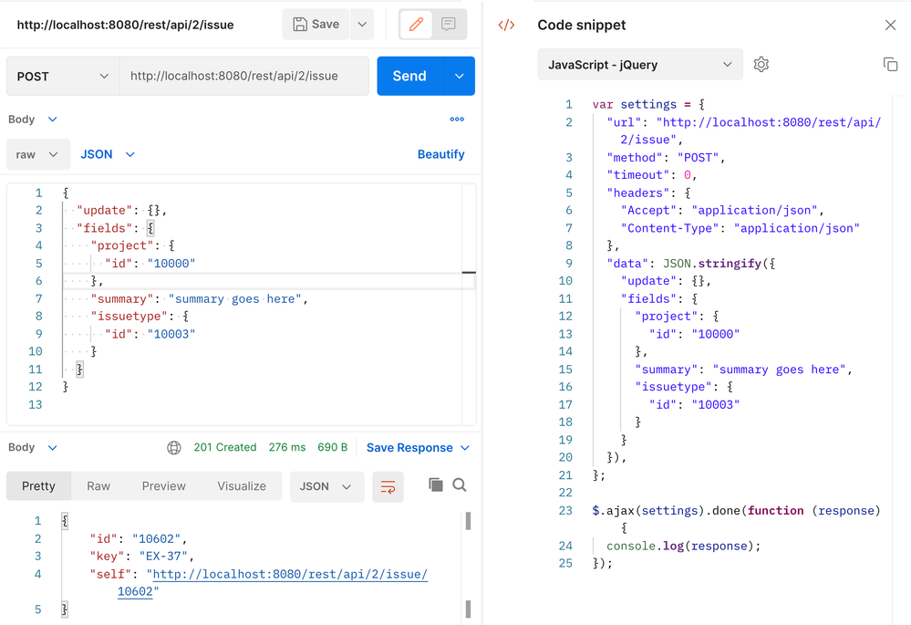This screenshot has height=625, width=911.
Task: Click the console.log(response) line in snippet
Action: (x=683, y=546)
